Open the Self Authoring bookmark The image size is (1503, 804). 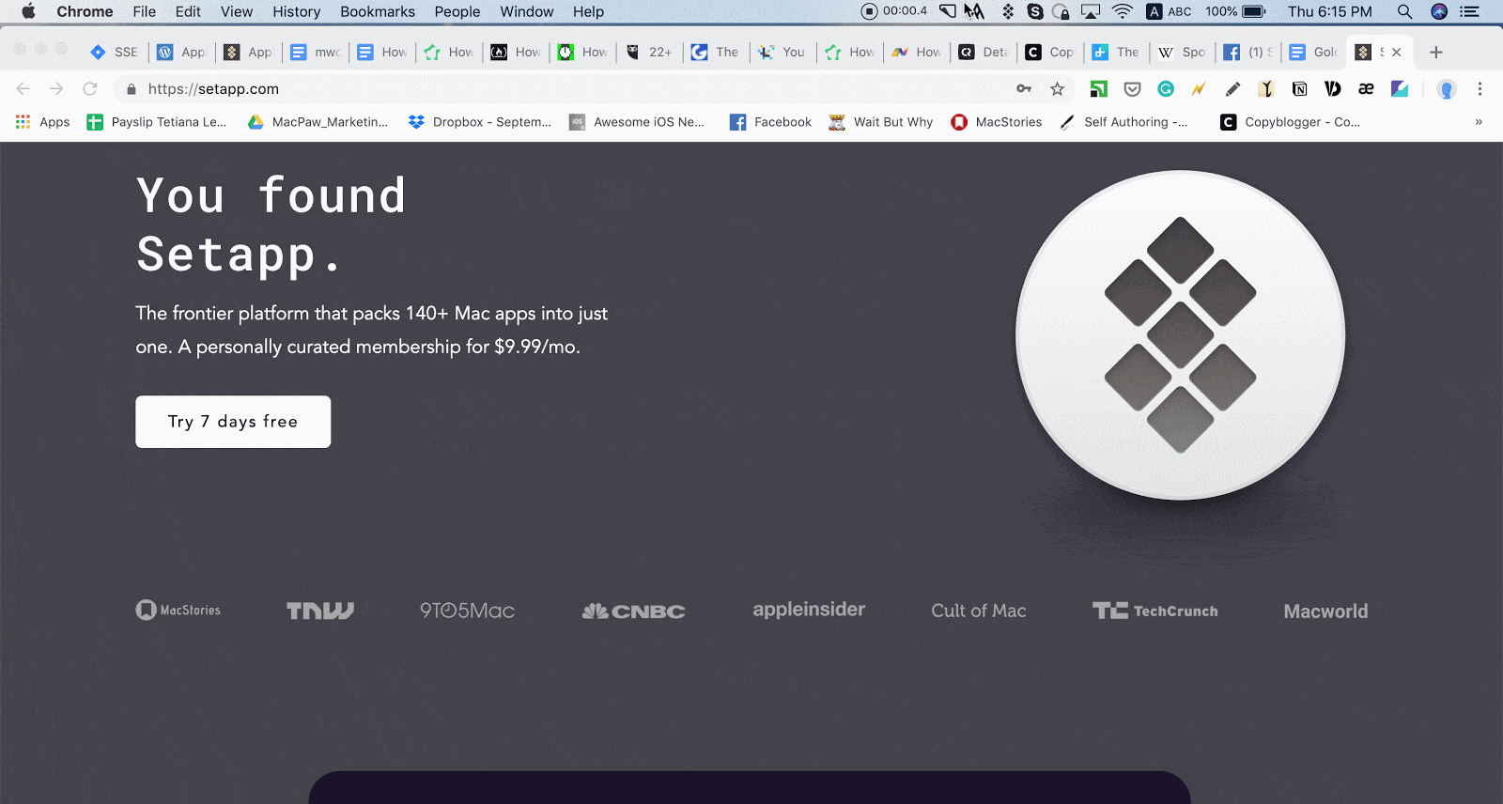coord(1123,122)
